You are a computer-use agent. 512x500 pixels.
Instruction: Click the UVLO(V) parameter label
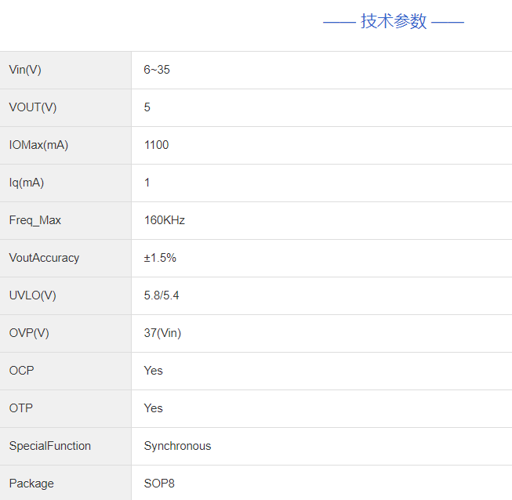[x=33, y=295]
